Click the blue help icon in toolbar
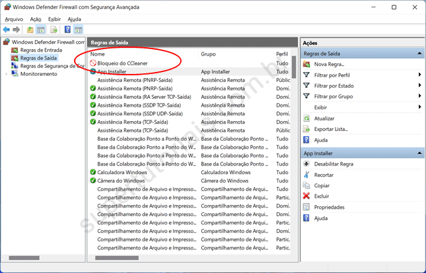This screenshot has width=426, height=273. 68,30
